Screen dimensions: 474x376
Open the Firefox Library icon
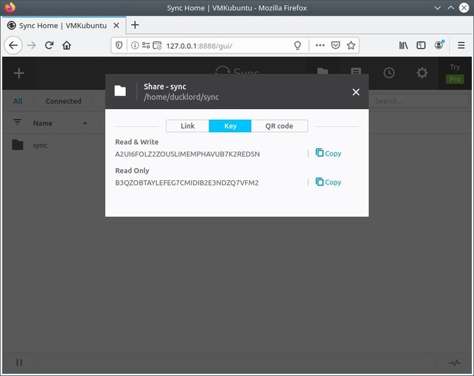tap(404, 45)
